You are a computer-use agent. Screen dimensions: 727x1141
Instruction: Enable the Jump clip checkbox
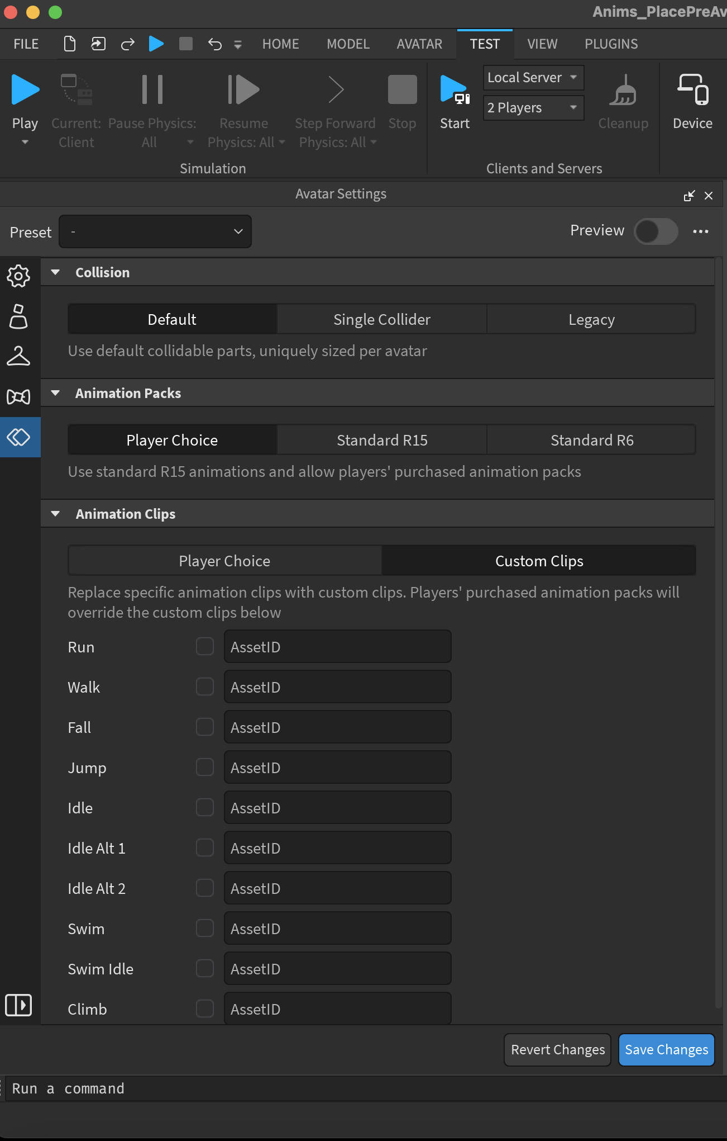[205, 767]
